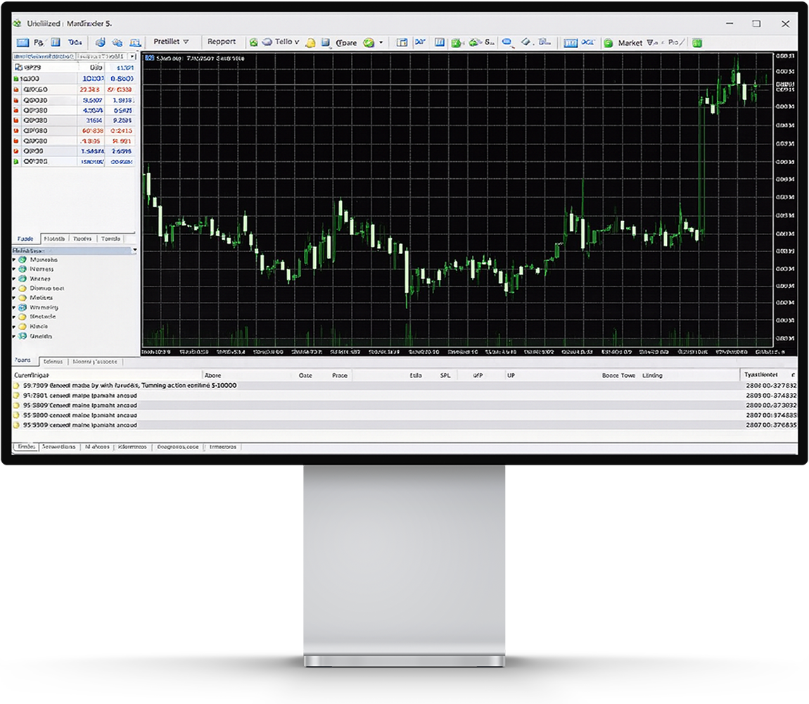Click the envelope mail icon in toolbar
809x704 pixels.
310,42
